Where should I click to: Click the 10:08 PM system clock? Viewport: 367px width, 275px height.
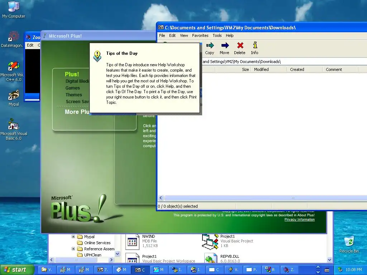tap(354, 270)
